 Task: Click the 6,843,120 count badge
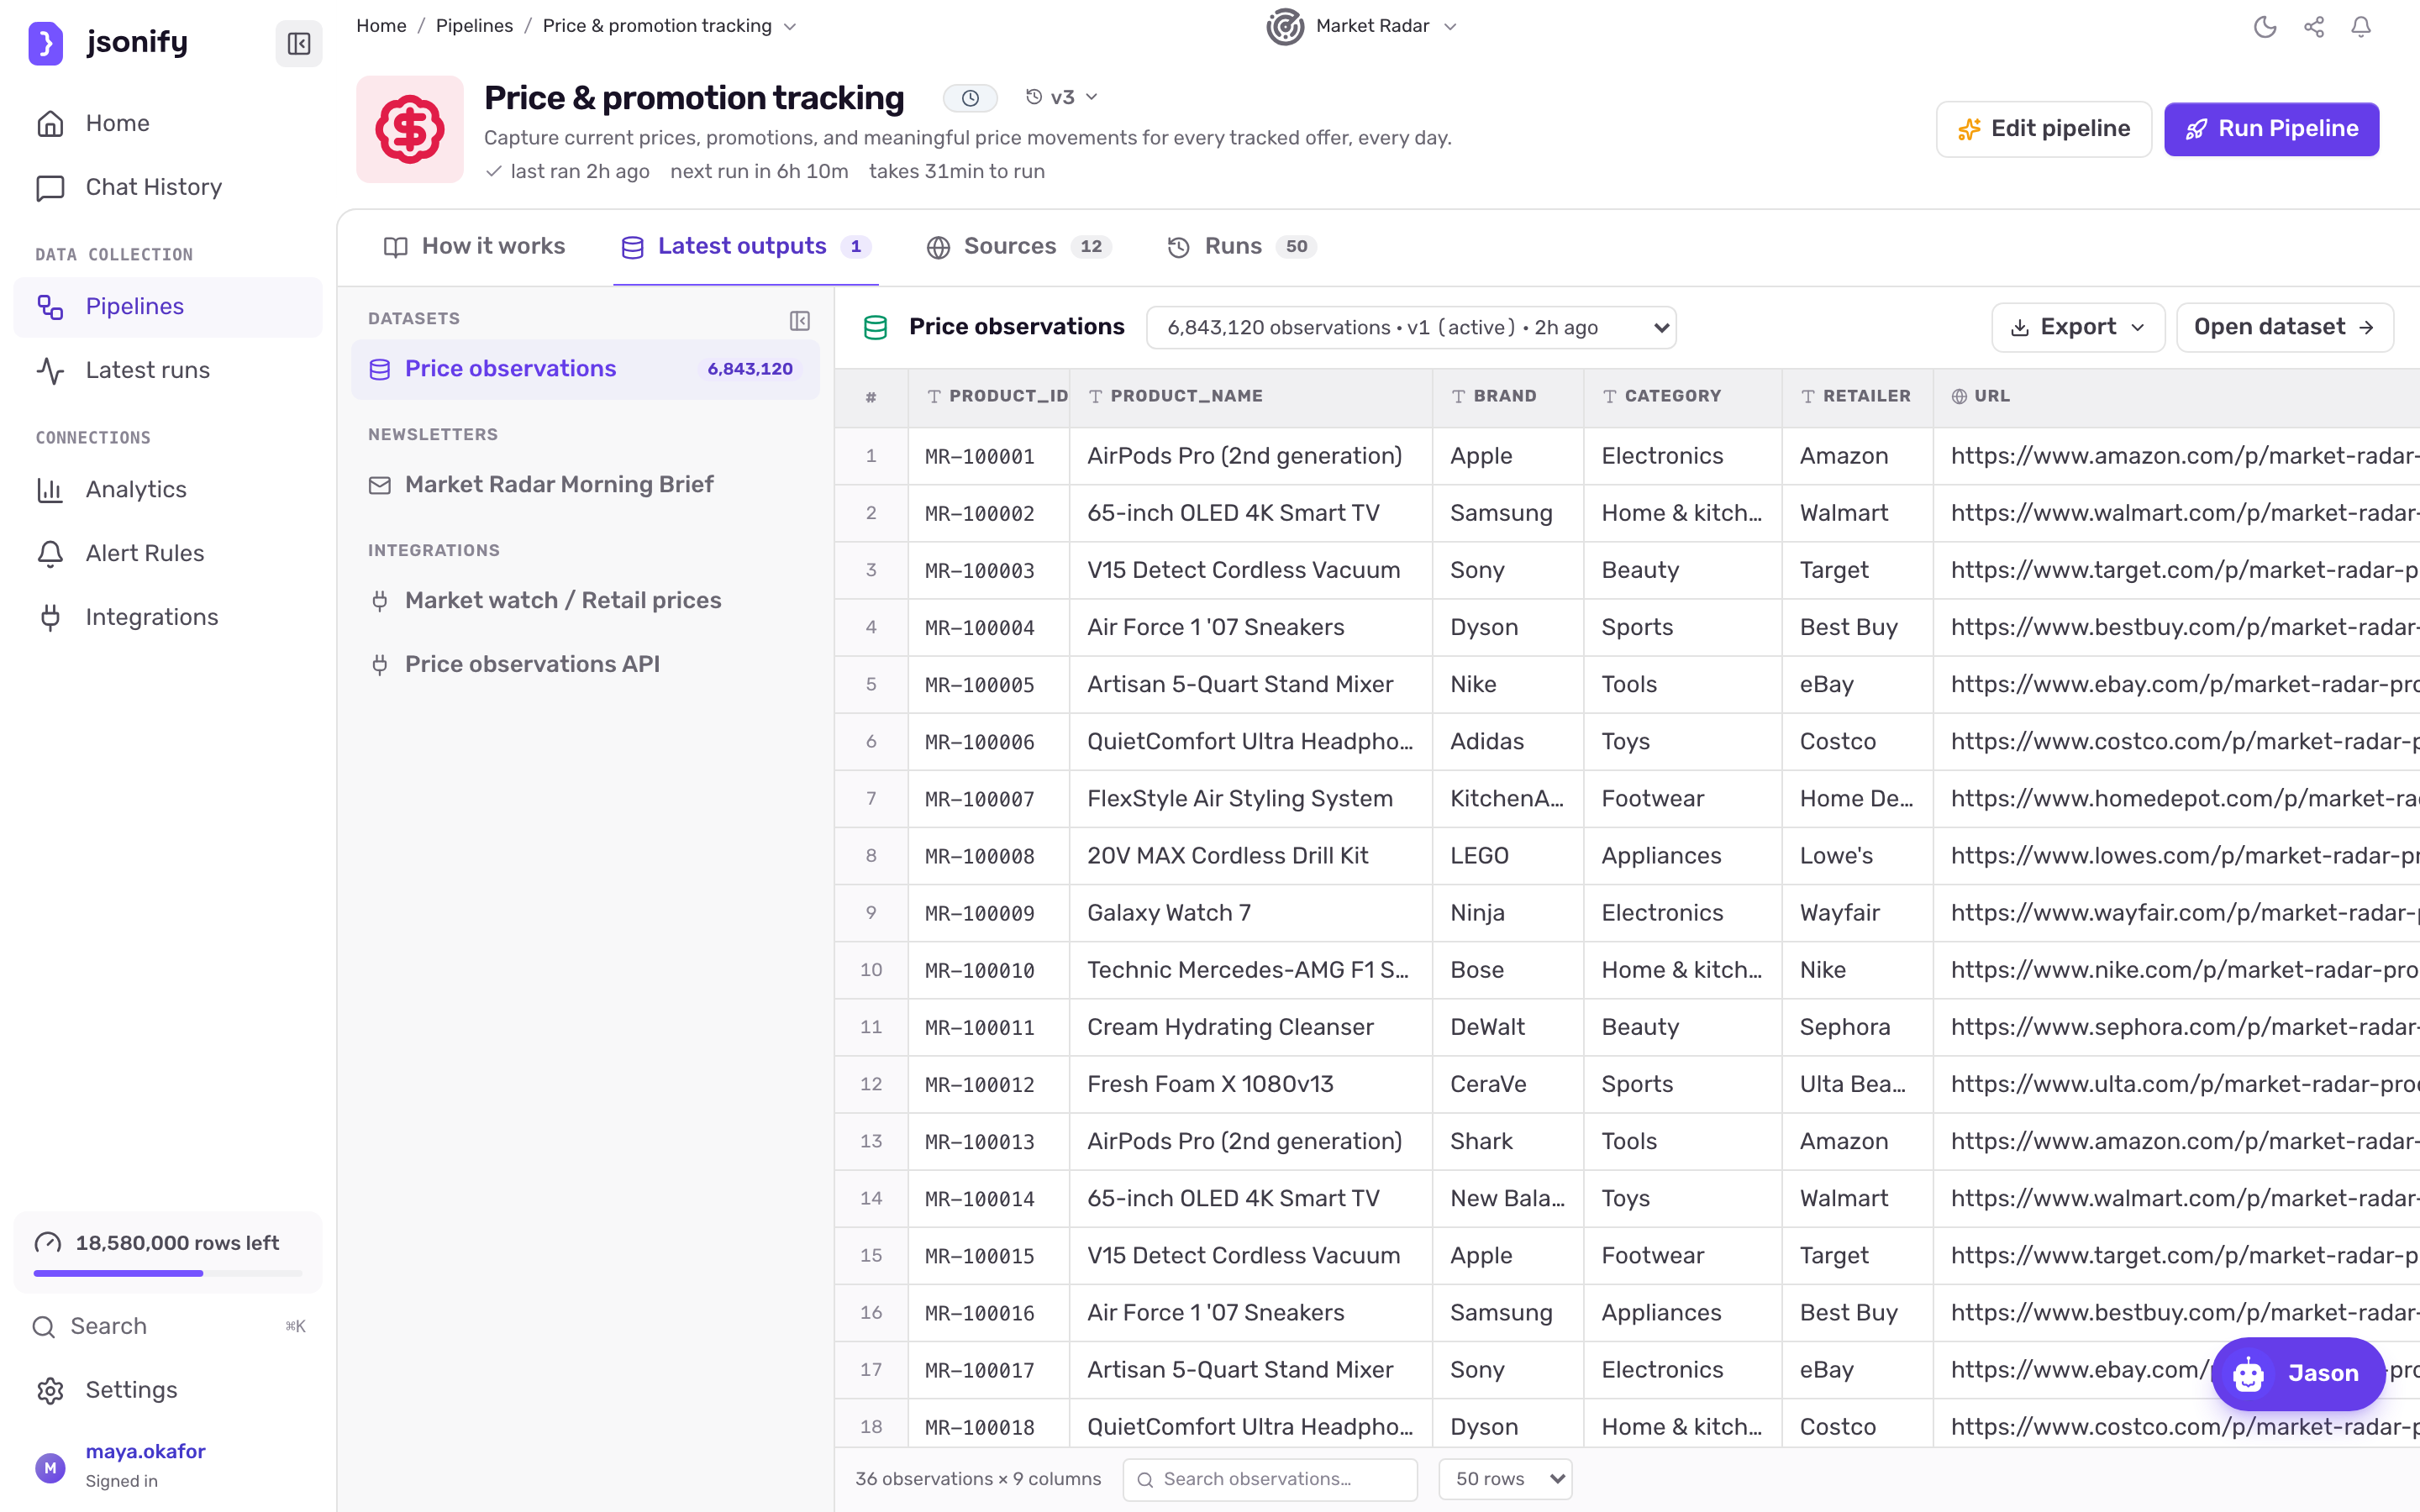coord(750,369)
